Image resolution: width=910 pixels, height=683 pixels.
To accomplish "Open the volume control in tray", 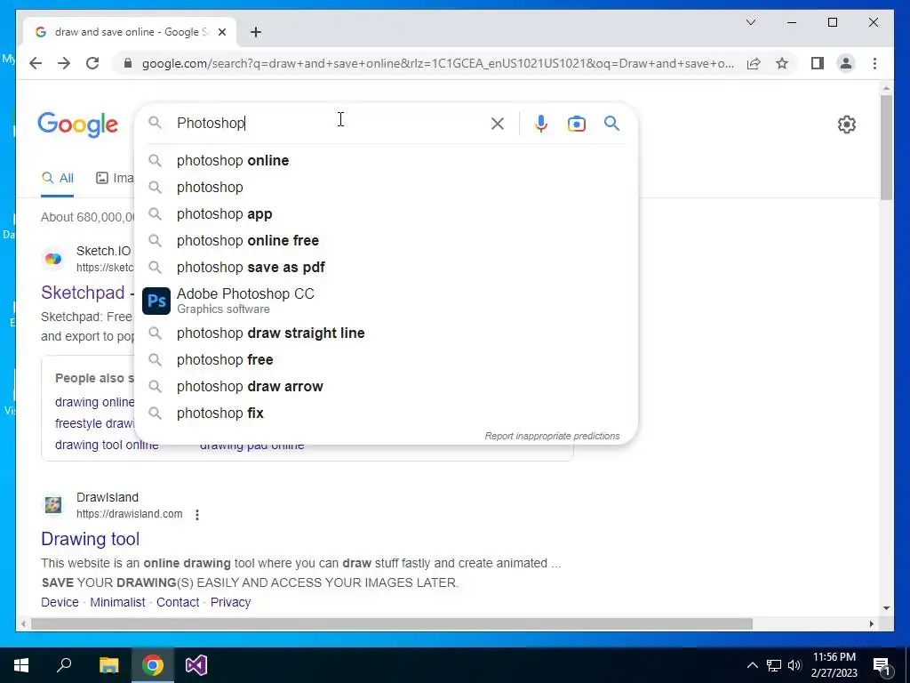I will pos(794,665).
